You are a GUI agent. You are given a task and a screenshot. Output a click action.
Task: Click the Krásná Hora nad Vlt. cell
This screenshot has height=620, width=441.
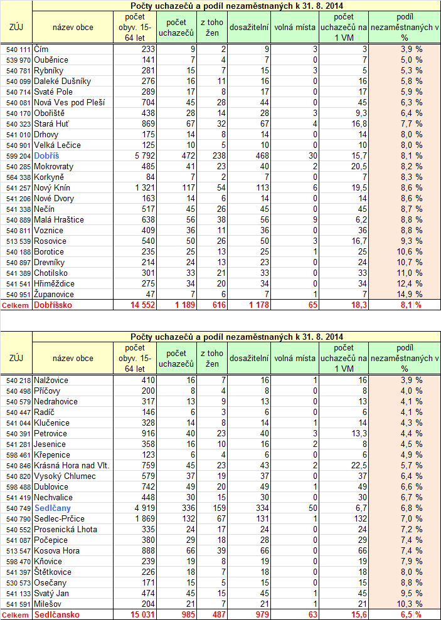tap(73, 466)
